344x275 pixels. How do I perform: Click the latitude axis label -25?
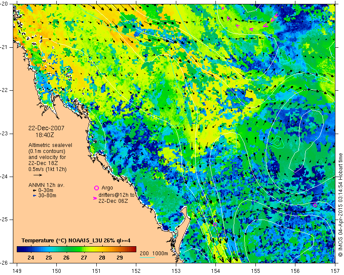point(4,220)
